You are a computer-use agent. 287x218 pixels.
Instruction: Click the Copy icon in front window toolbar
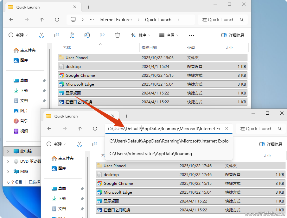coord(95,144)
